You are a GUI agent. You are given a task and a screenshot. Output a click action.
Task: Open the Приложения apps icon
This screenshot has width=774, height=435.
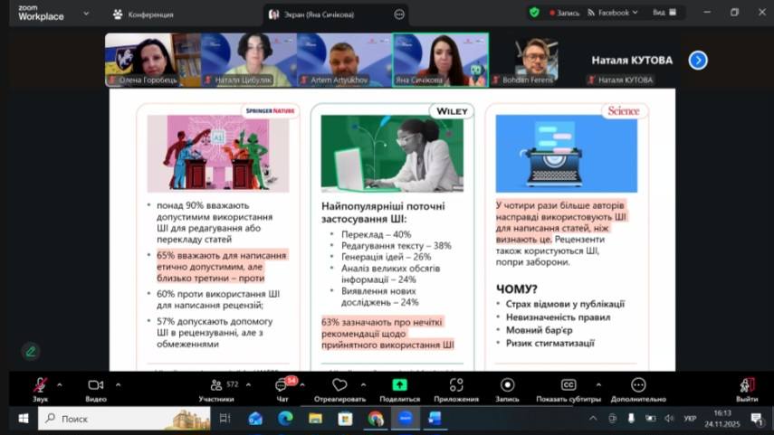click(456, 385)
